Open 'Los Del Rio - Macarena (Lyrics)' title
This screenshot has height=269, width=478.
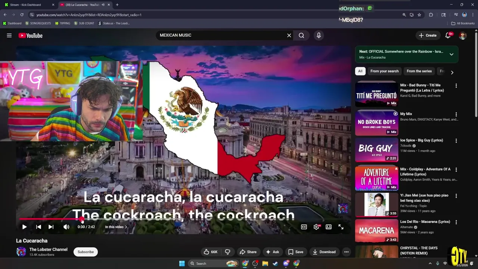click(425, 222)
